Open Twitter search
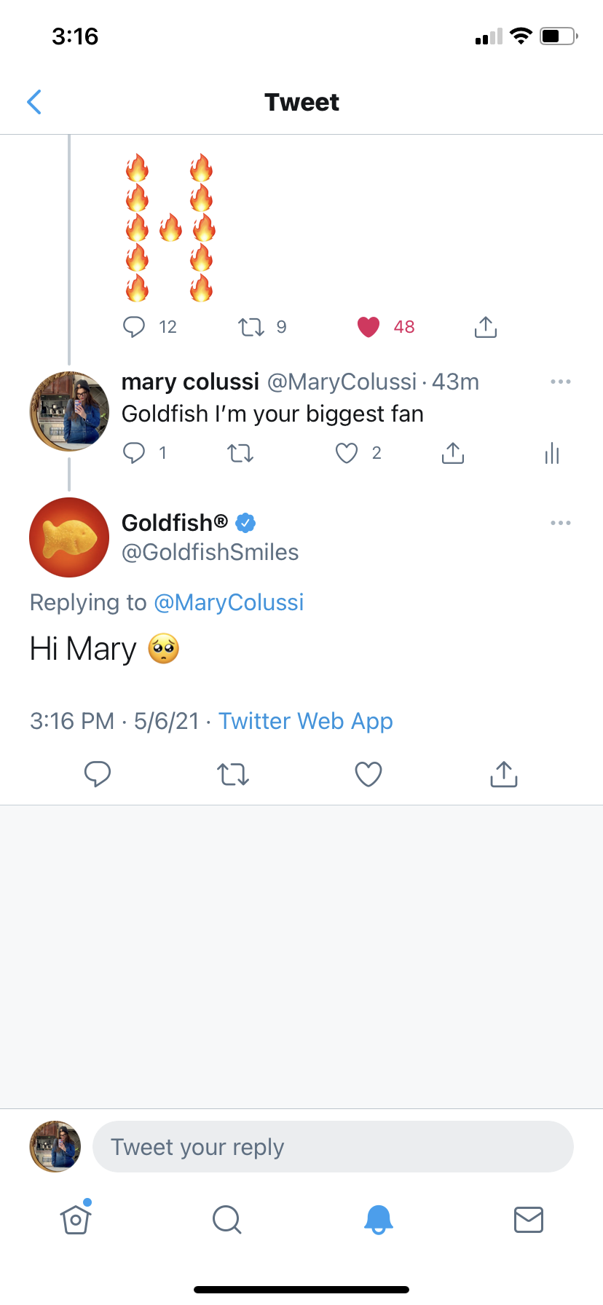The image size is (603, 1305). pos(226,1220)
